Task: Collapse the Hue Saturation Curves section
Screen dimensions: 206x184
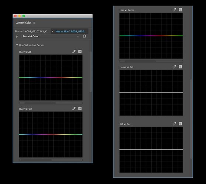Action: click(17, 45)
